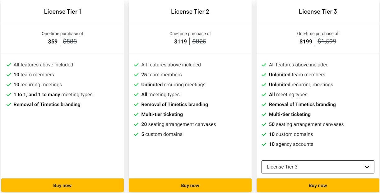Click the $59 price text
Viewport: 380px width, 193px height.
(53, 41)
